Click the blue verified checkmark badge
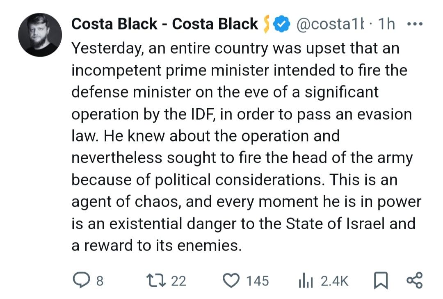Screen dimensions: 443x299 [x=281, y=24]
